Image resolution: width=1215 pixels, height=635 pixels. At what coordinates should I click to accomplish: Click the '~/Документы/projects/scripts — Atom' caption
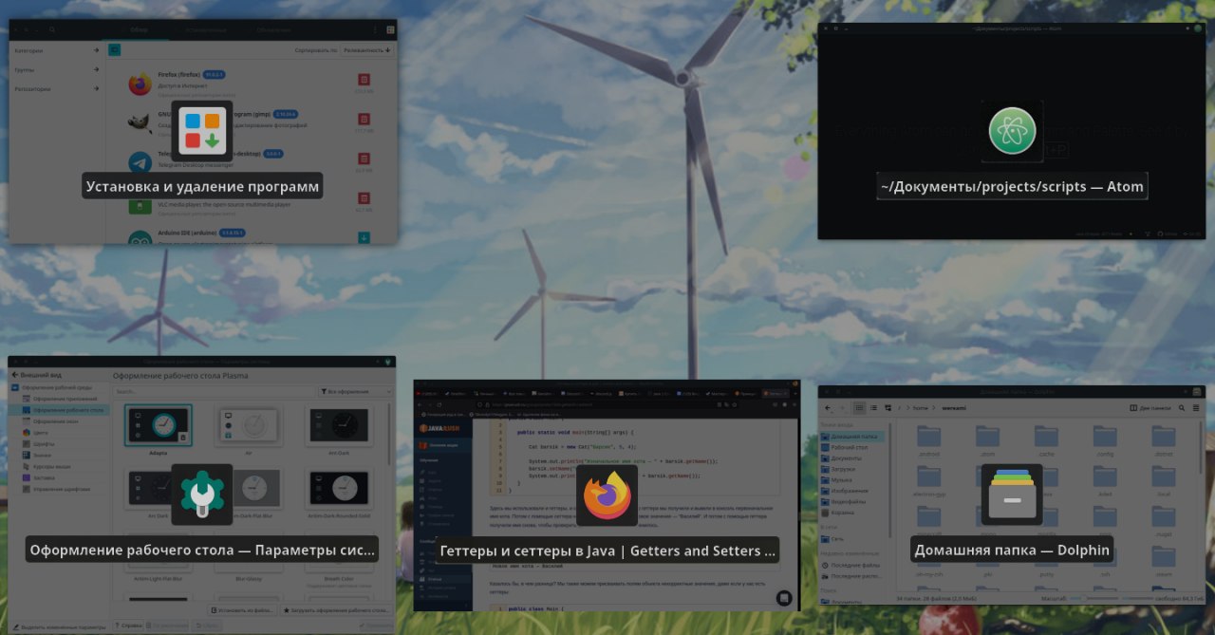1013,186
